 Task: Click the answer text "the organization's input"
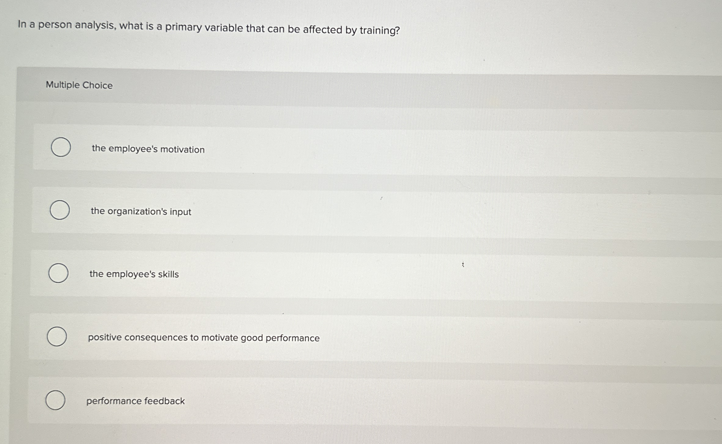[x=141, y=212]
